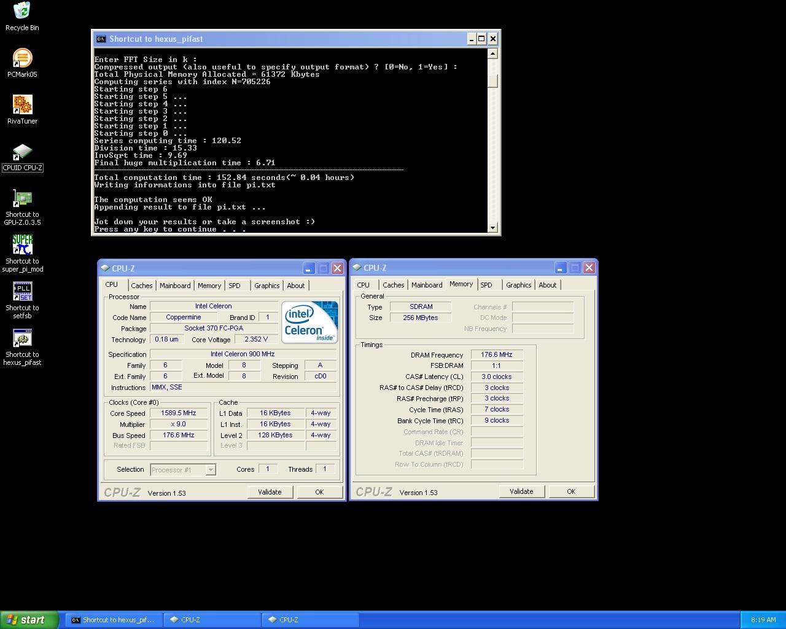Screen dimensions: 786x629
Task: Click the FSB:DRAM ratio 1:1 value
Action: pyautogui.click(x=497, y=365)
